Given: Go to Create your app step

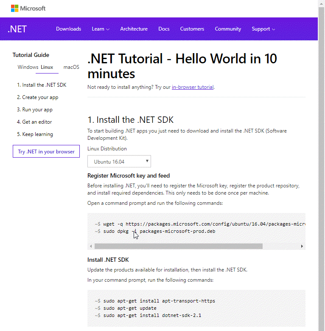Looking at the screenshot, I should pos(37,97).
